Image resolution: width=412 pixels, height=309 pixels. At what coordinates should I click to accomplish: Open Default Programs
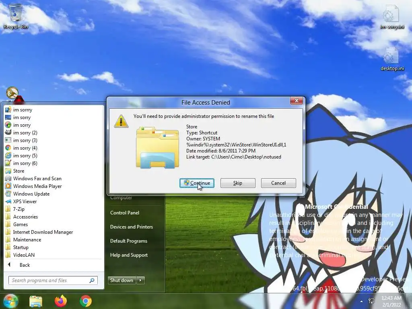(x=128, y=241)
